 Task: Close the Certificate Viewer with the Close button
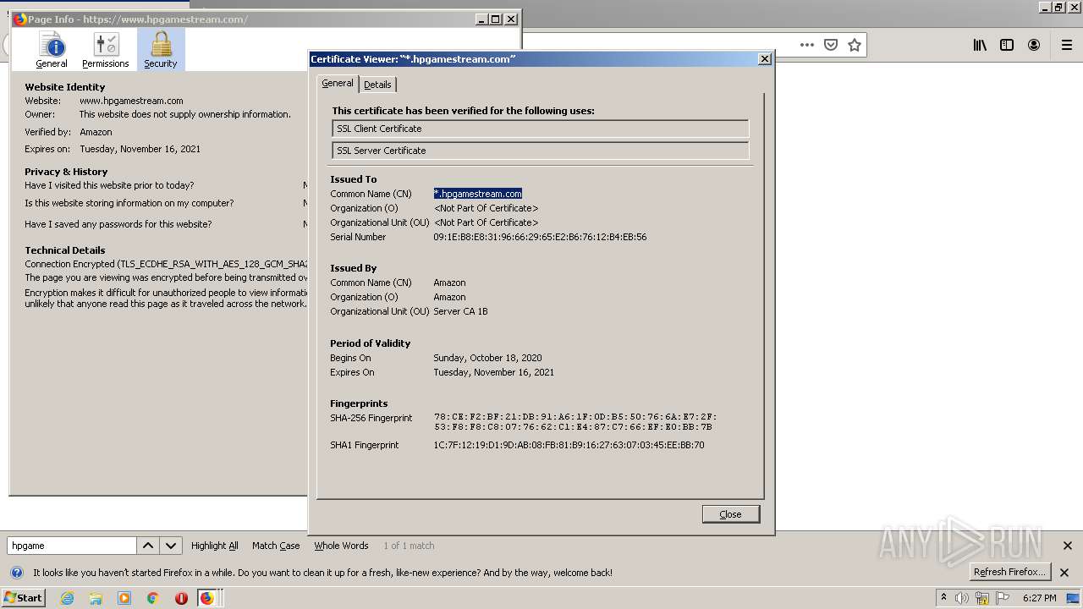[x=731, y=514]
